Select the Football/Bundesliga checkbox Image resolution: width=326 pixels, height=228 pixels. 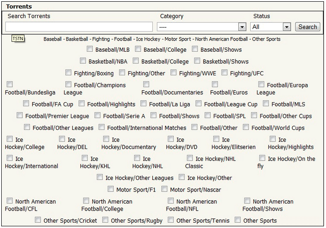pyautogui.click(x=10, y=84)
